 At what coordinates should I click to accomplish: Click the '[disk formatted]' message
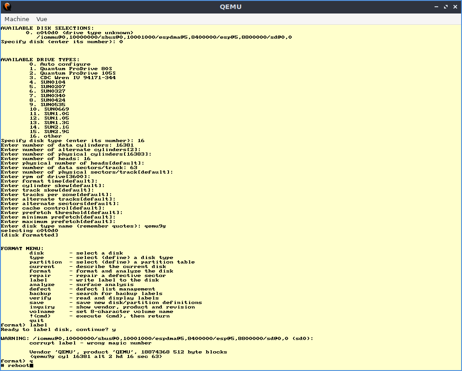(x=30, y=235)
